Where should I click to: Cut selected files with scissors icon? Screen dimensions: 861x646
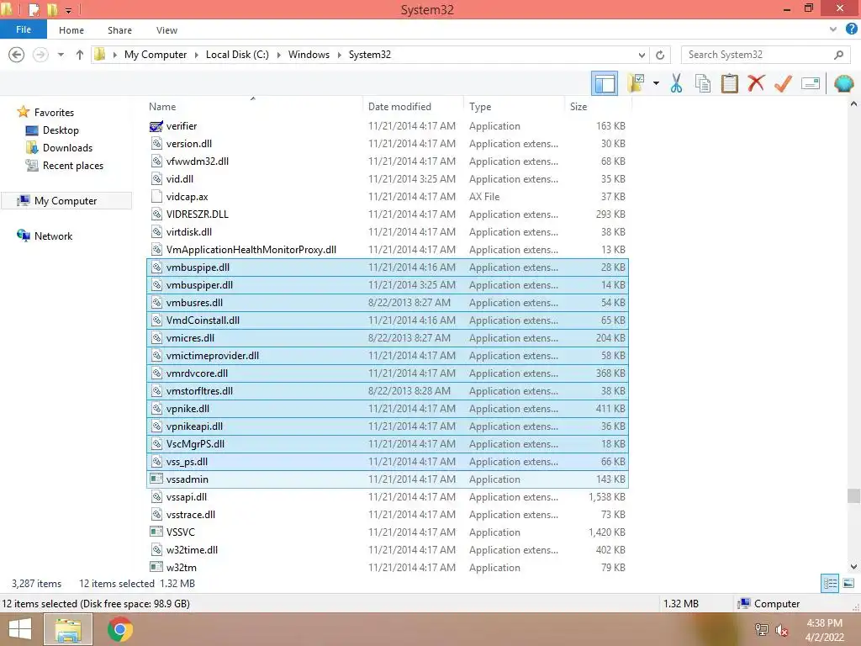677,83
